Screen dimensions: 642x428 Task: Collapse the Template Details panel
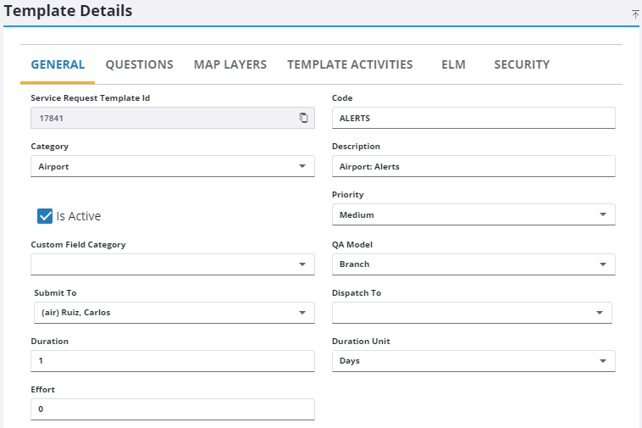click(635, 14)
